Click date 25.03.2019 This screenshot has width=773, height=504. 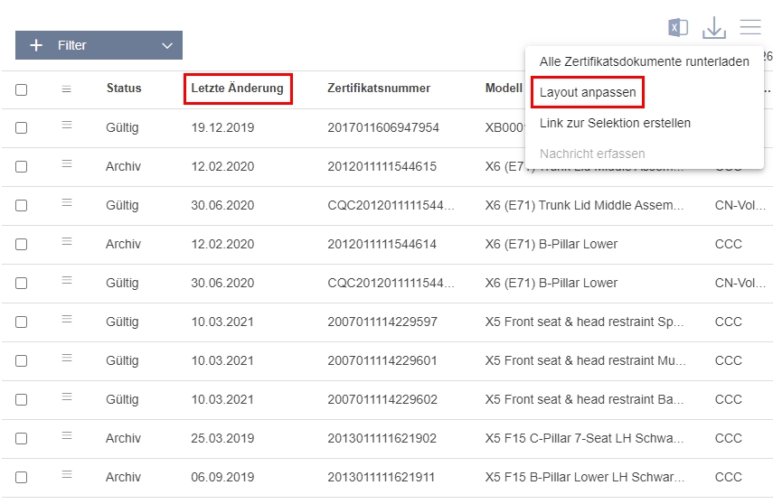[x=222, y=438]
